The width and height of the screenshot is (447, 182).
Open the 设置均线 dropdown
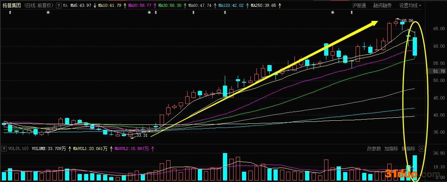(x=410, y=6)
